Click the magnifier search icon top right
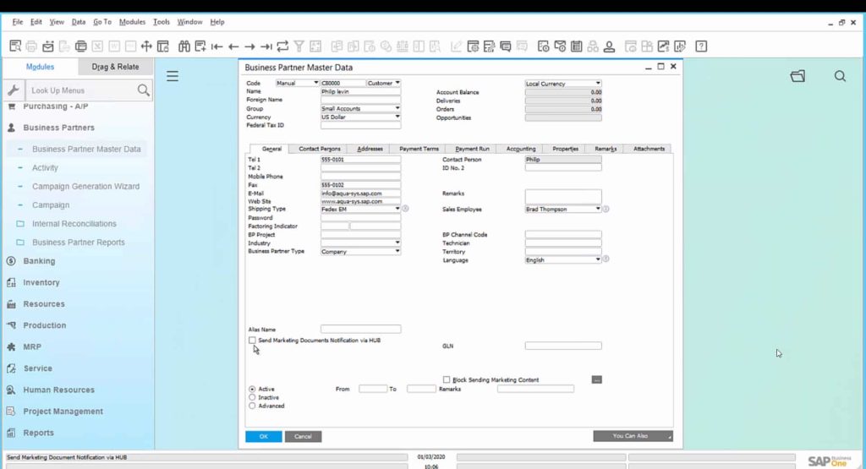 840,76
